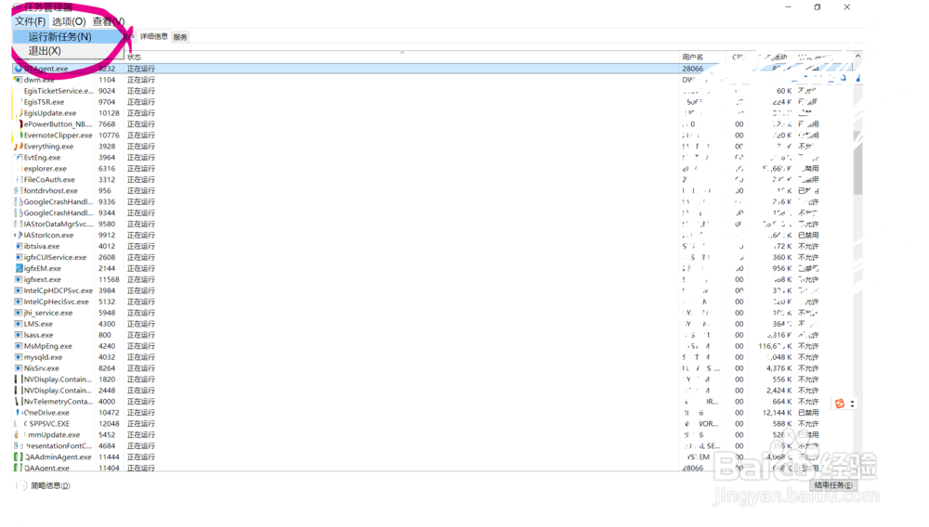The width and height of the screenshot is (929, 527).
Task: Click the lsass.exe process icon
Action: click(19, 335)
